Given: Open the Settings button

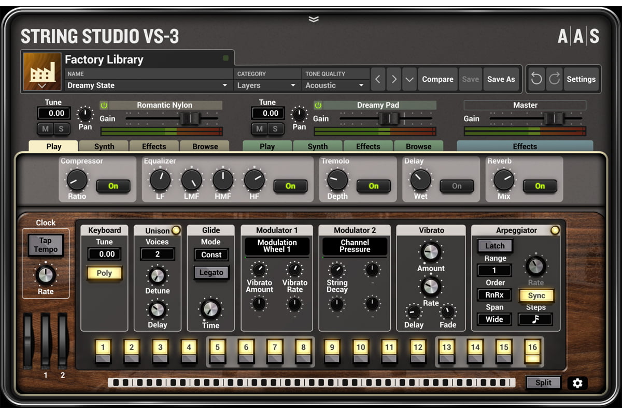Looking at the screenshot, I should tap(581, 79).
